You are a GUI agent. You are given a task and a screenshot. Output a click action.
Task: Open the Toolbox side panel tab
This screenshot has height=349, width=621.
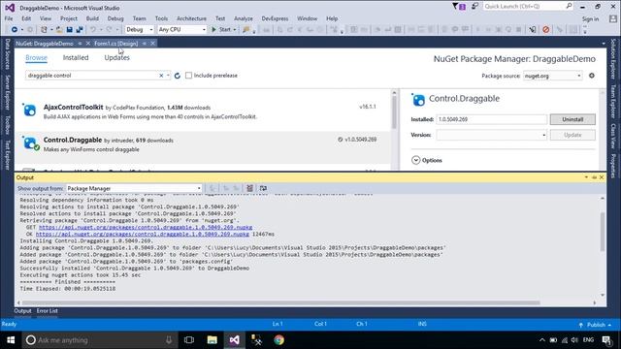(x=7, y=125)
